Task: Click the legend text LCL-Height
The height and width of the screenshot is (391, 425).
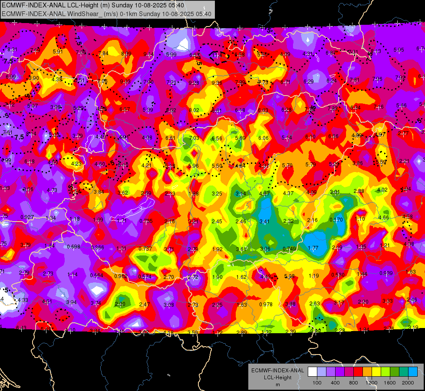Action: click(x=278, y=378)
